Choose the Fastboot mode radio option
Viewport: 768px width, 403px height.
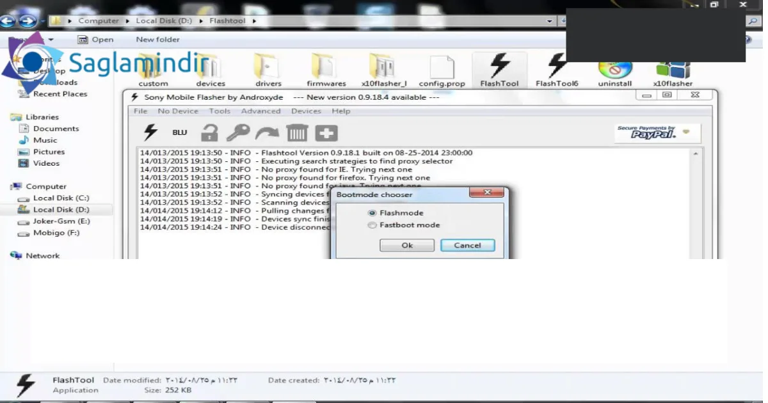404,225
